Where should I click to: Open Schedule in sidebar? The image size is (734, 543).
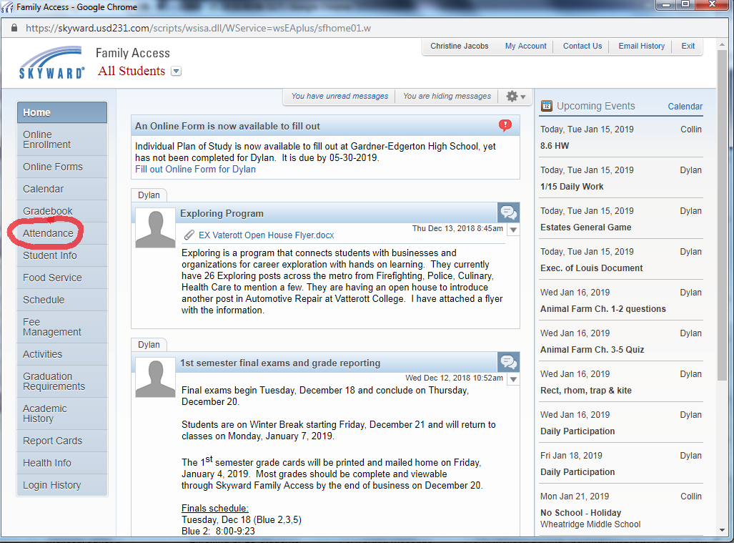coord(62,300)
